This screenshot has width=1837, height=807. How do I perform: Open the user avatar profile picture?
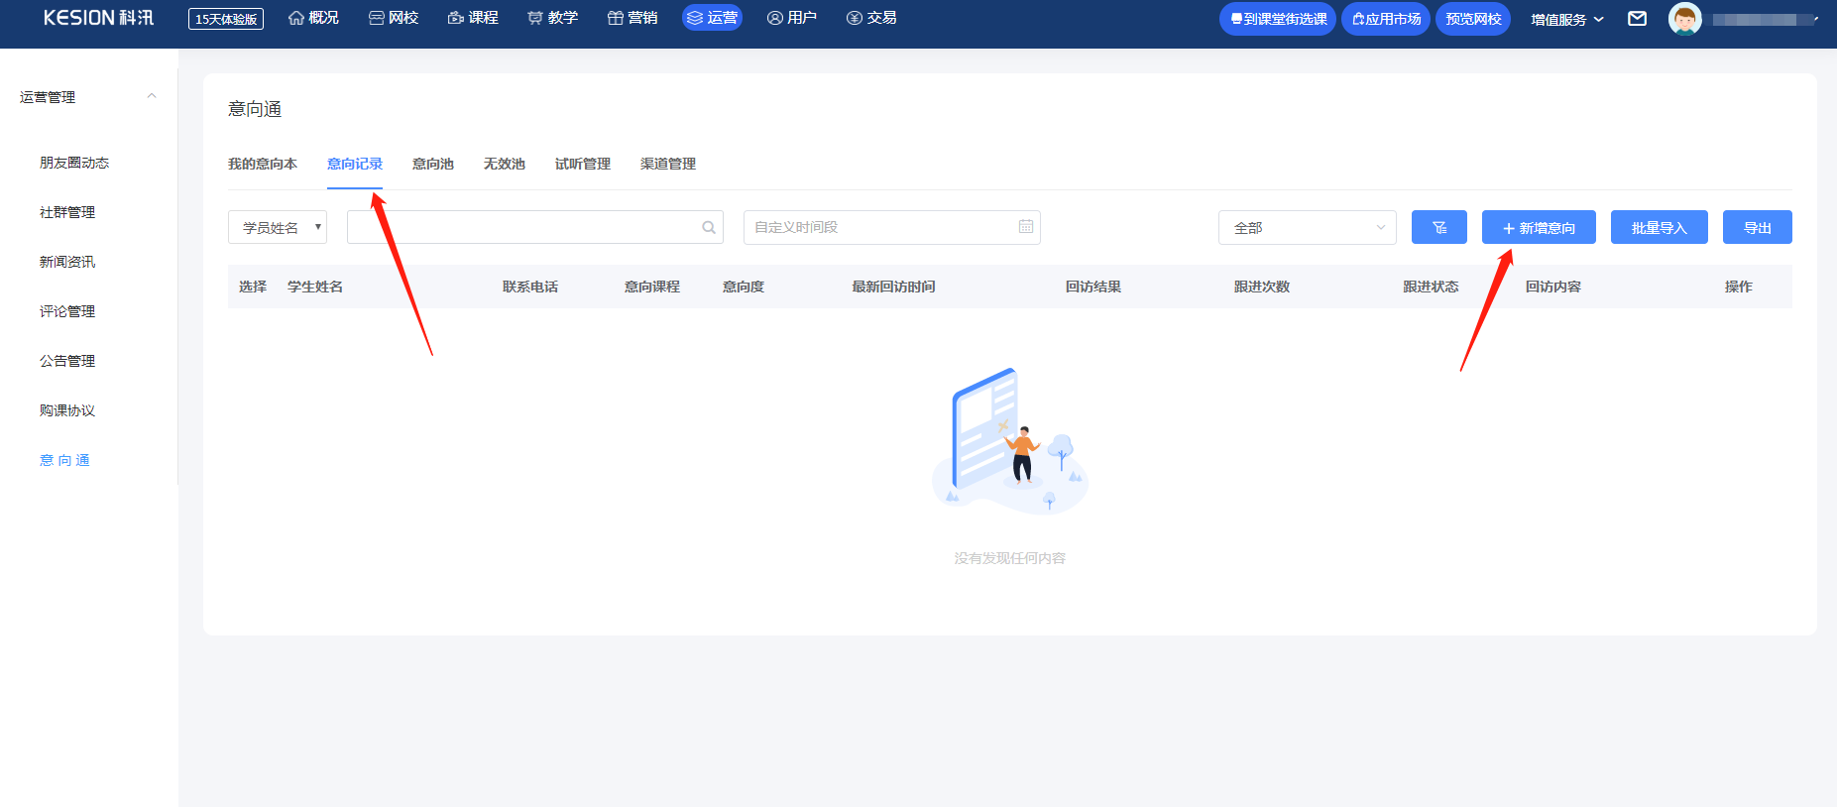coord(1684,19)
